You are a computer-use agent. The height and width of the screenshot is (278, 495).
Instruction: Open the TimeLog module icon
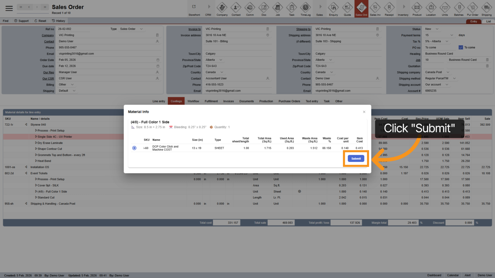pyautogui.click(x=305, y=9)
